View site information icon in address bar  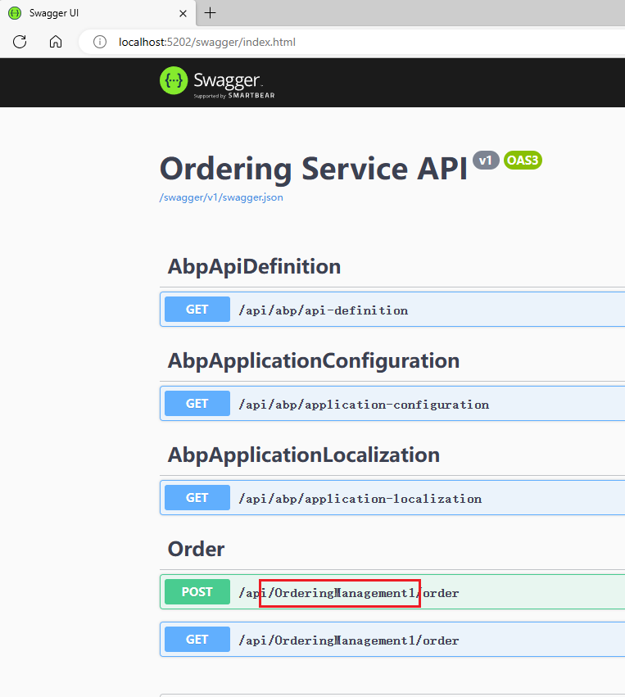(x=100, y=42)
